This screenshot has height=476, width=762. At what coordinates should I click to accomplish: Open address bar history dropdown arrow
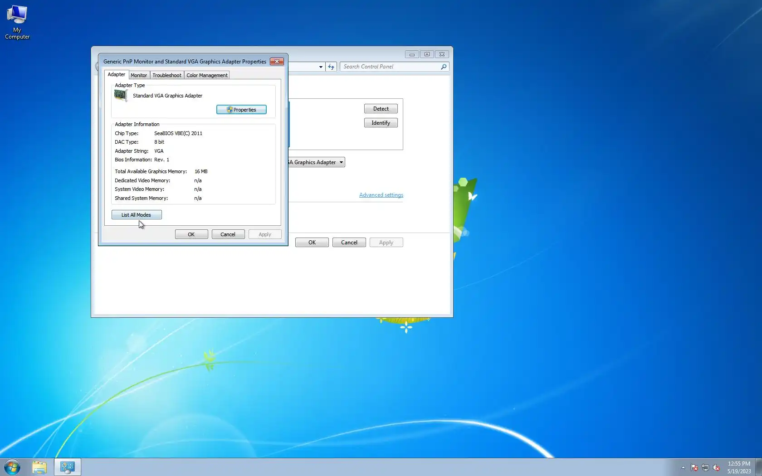(x=321, y=67)
